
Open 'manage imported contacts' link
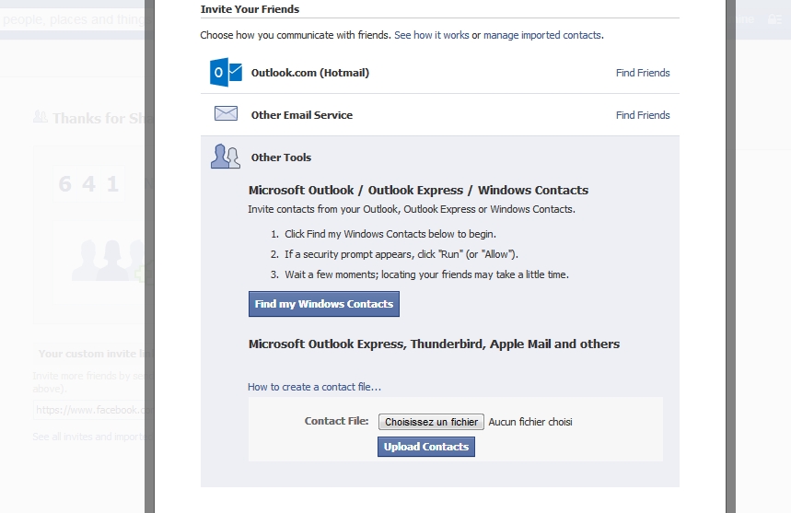point(542,35)
